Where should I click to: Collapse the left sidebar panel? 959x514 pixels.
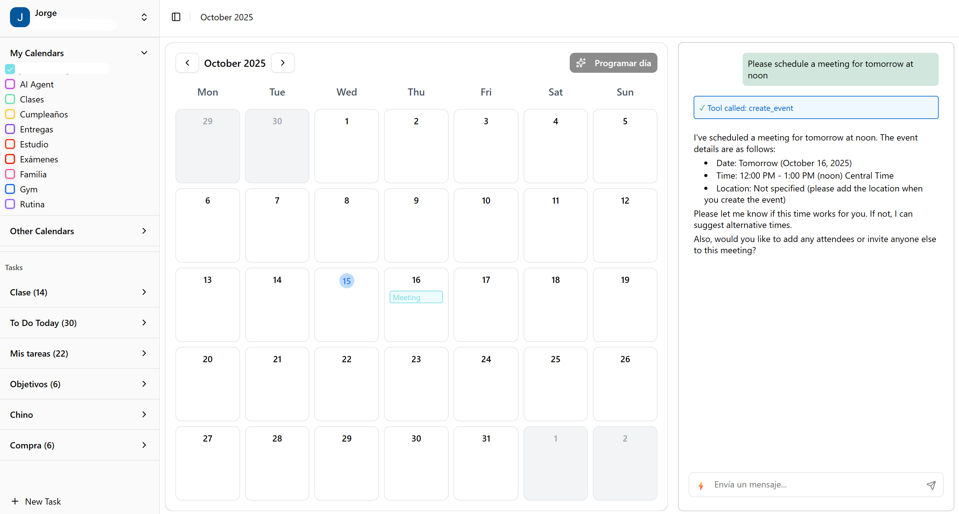tap(176, 17)
